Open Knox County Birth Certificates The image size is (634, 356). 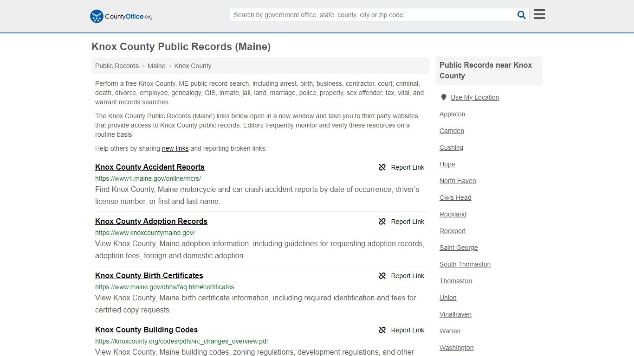[149, 275]
